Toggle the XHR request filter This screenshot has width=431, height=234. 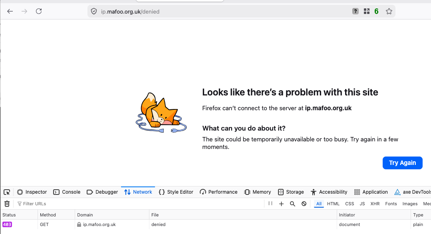tap(375, 204)
